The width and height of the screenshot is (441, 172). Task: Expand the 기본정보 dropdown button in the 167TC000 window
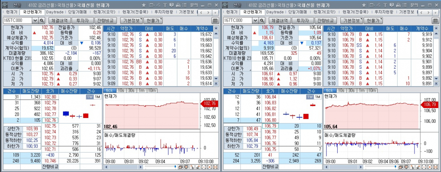click(x=351, y=21)
